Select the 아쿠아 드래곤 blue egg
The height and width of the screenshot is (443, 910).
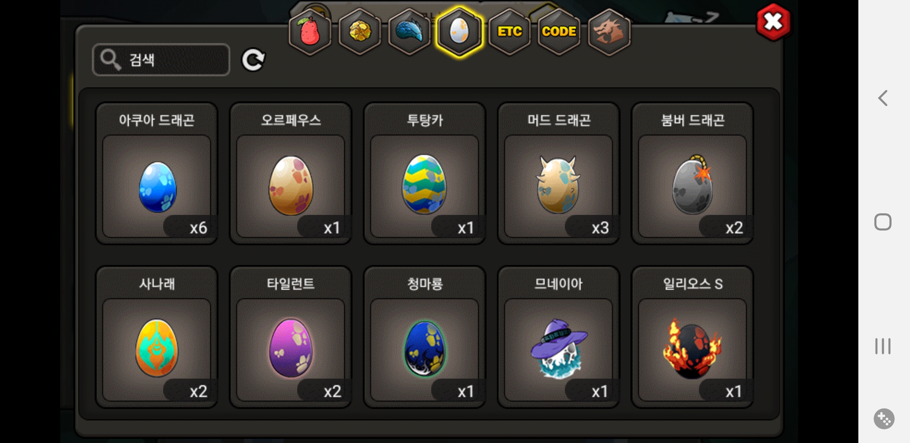click(x=157, y=173)
